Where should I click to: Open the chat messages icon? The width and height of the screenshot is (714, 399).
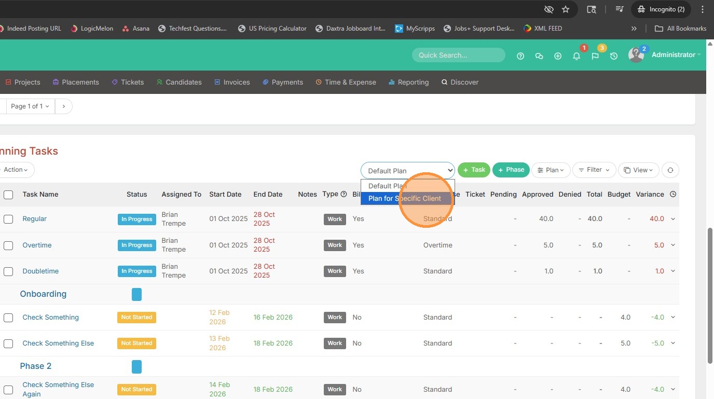(x=539, y=56)
